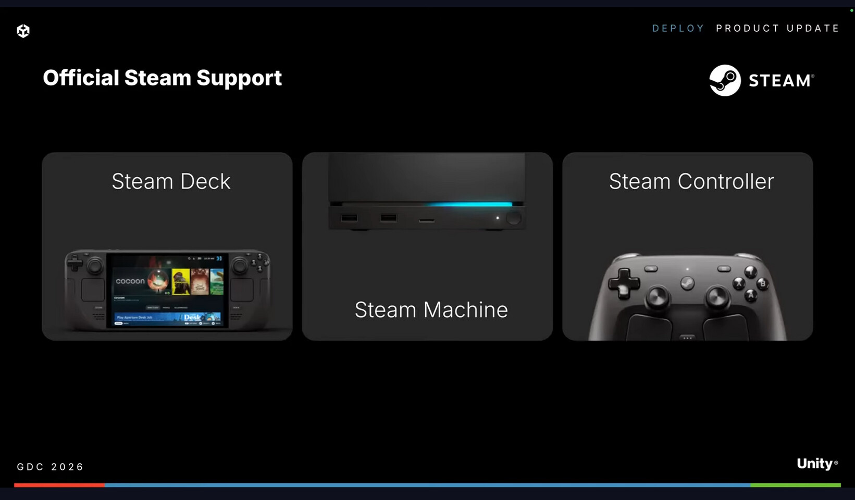Click the Steam Controller D-pad
The image size is (855, 500).
[624, 283]
